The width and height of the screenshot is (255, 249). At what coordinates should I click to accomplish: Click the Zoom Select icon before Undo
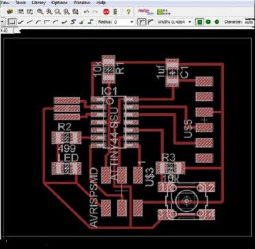[x=75, y=12]
